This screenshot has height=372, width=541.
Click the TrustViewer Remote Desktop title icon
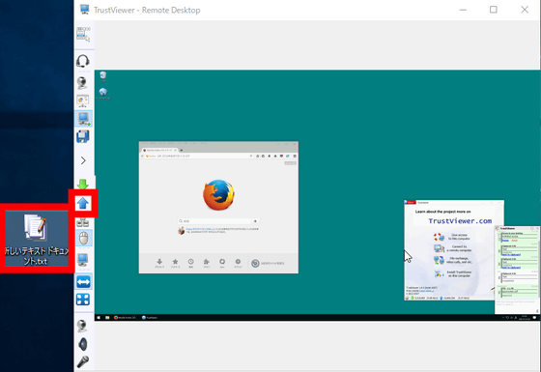85,10
